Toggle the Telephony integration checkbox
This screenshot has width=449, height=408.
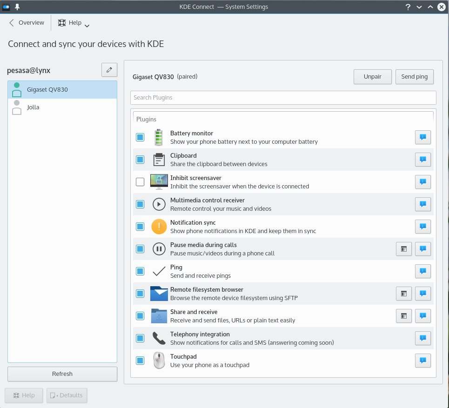140,338
